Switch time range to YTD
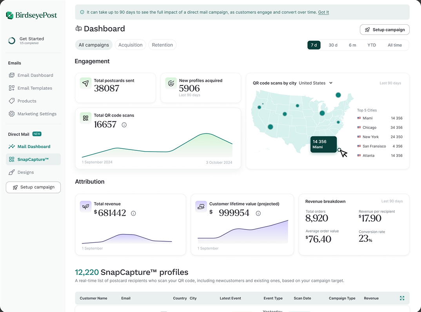Image resolution: width=421 pixels, height=312 pixels. [372, 45]
